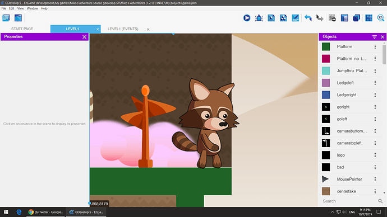This screenshot has height=217, width=387.
Task: Open the Edit menu
Action: (12, 8)
